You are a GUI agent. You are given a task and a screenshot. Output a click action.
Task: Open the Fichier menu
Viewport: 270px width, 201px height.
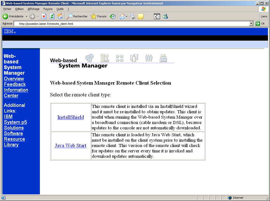click(x=7, y=9)
